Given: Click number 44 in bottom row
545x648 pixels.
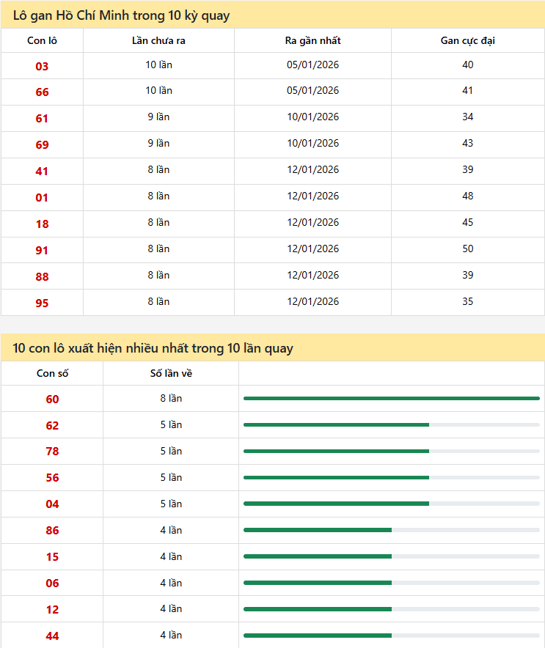Looking at the screenshot, I should point(52,636).
